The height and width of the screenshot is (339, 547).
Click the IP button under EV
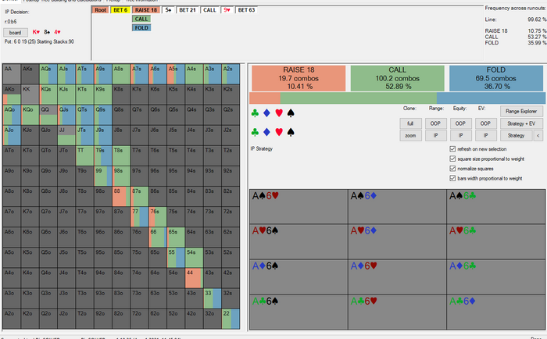click(485, 135)
